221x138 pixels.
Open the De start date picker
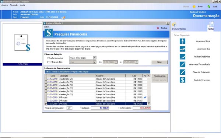pos(116,62)
